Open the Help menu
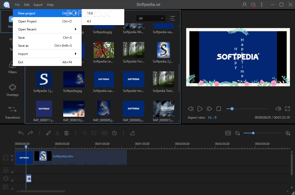 (x=50, y=5)
